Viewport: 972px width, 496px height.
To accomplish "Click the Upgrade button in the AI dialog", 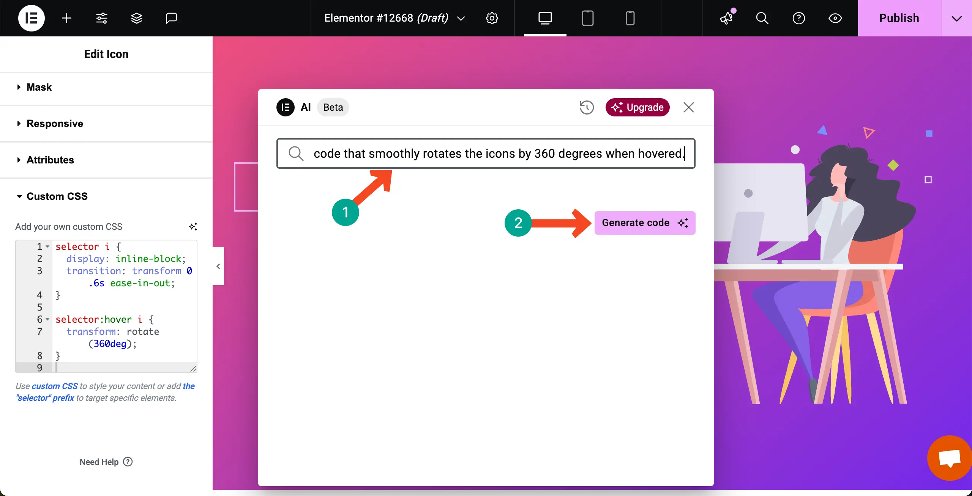I will pos(637,107).
